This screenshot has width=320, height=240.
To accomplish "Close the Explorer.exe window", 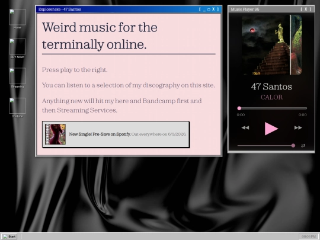I will tap(213, 9).
